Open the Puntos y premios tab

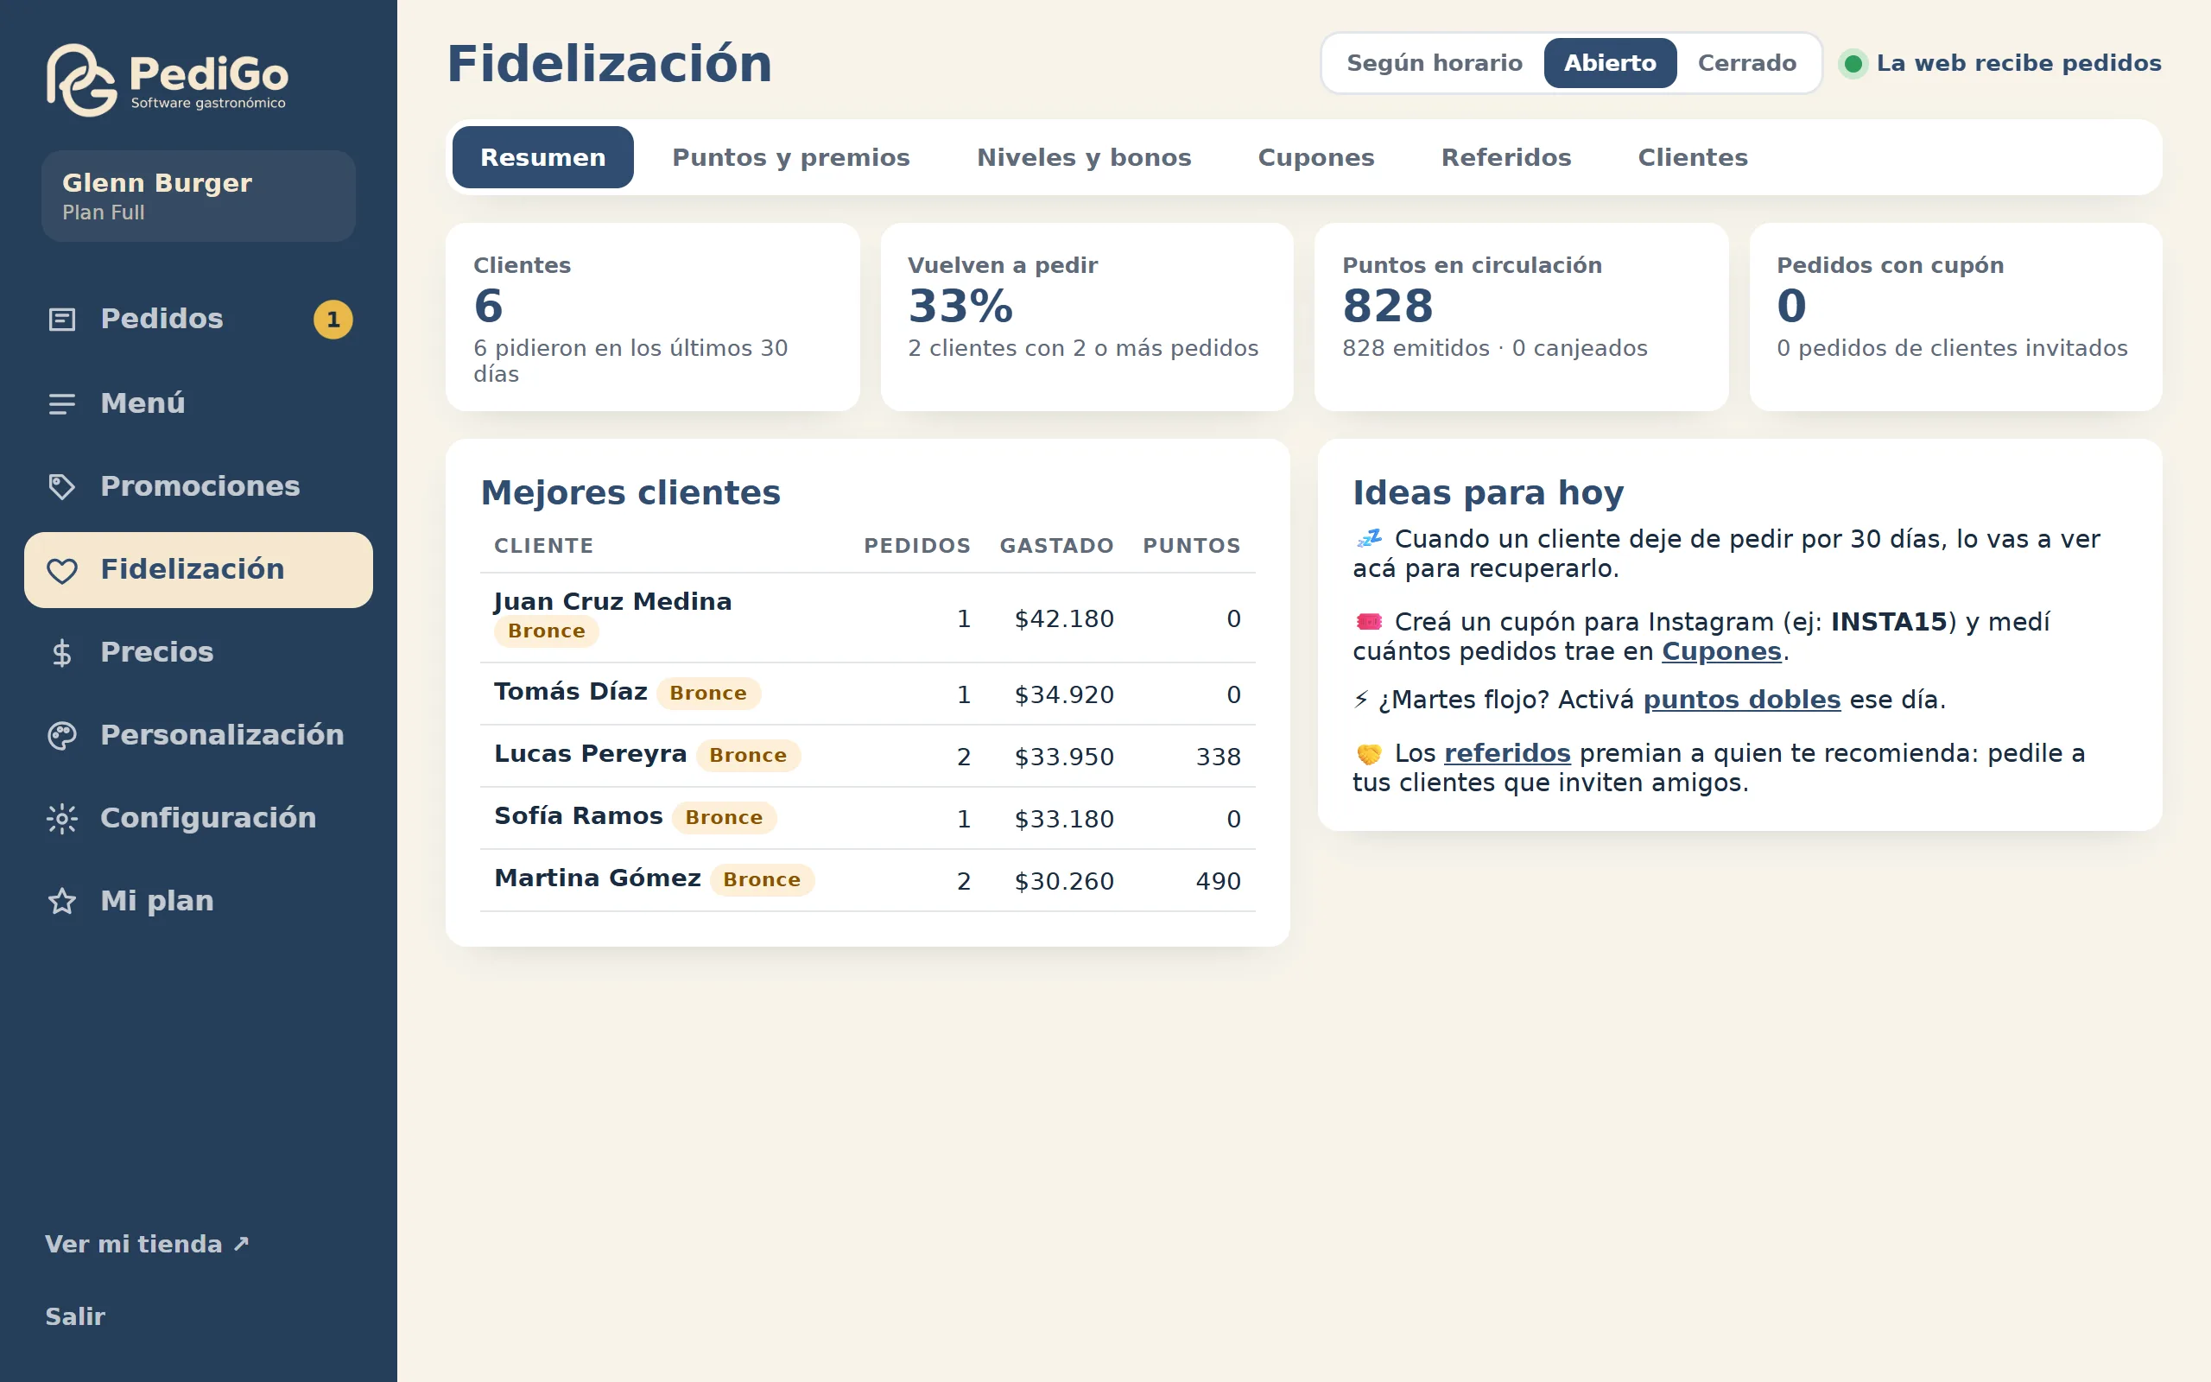(x=790, y=157)
